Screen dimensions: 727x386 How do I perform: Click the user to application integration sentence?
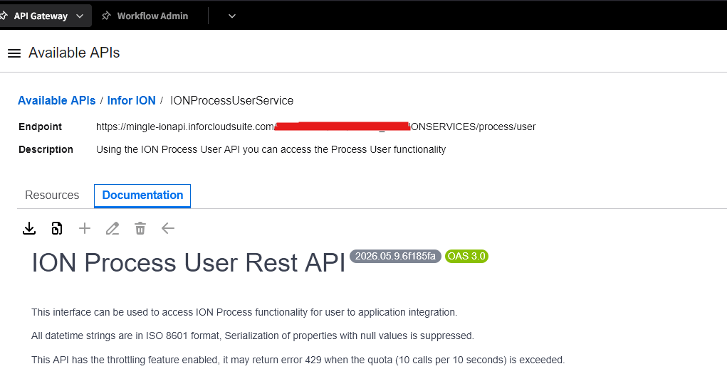[244, 312]
